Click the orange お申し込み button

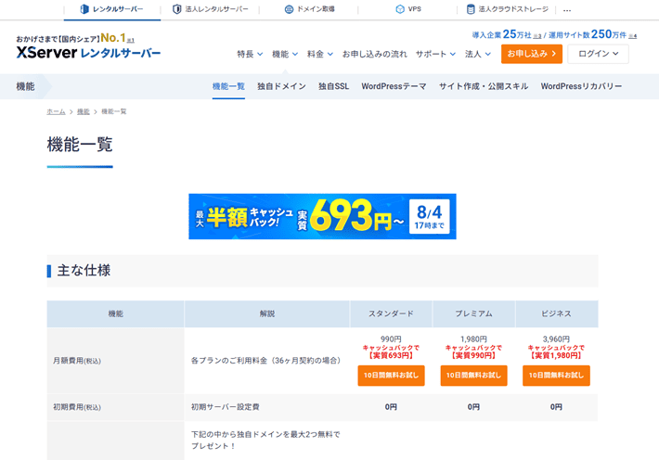click(532, 54)
